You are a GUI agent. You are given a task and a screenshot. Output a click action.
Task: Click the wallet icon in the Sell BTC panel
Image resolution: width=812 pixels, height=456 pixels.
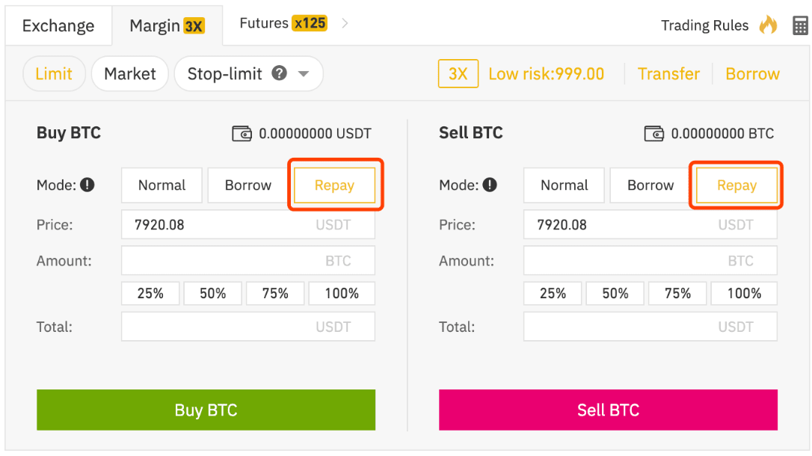[654, 133]
